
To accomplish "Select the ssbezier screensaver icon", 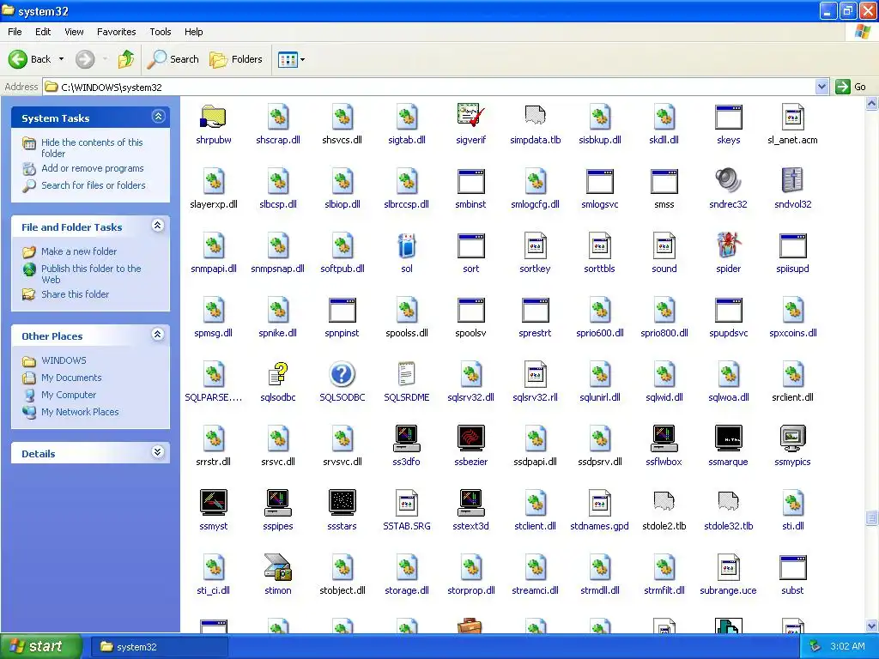I will point(471,438).
